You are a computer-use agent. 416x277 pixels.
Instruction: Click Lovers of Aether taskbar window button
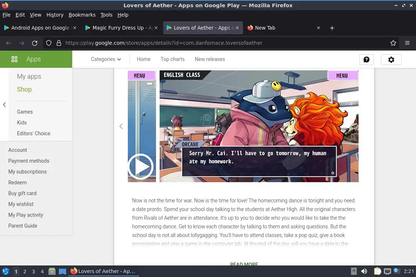coord(104,271)
